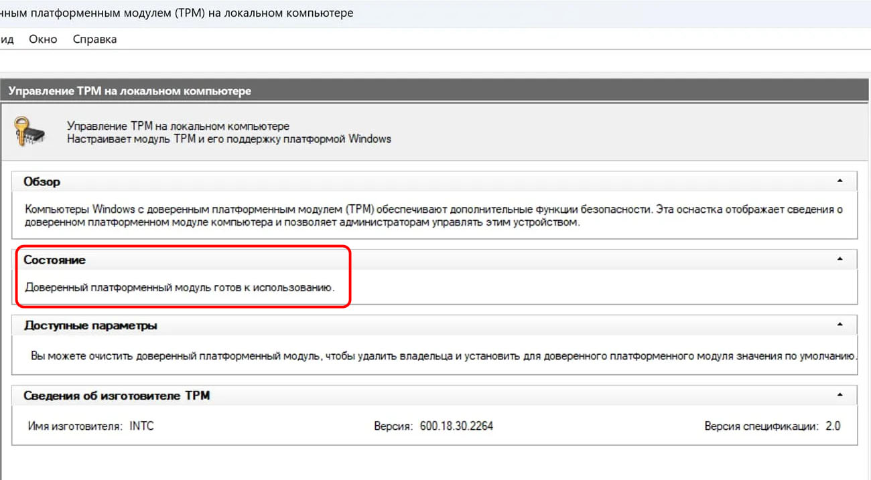
Task: Click the Обзор section header
Action: tap(435, 181)
